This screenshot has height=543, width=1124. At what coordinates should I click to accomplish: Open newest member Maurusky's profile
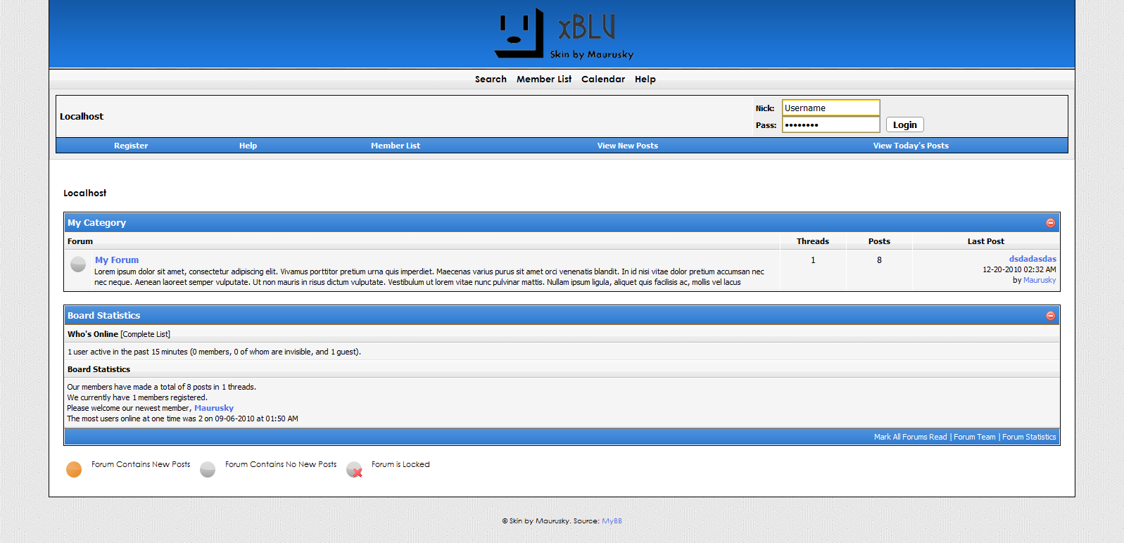pyautogui.click(x=214, y=408)
